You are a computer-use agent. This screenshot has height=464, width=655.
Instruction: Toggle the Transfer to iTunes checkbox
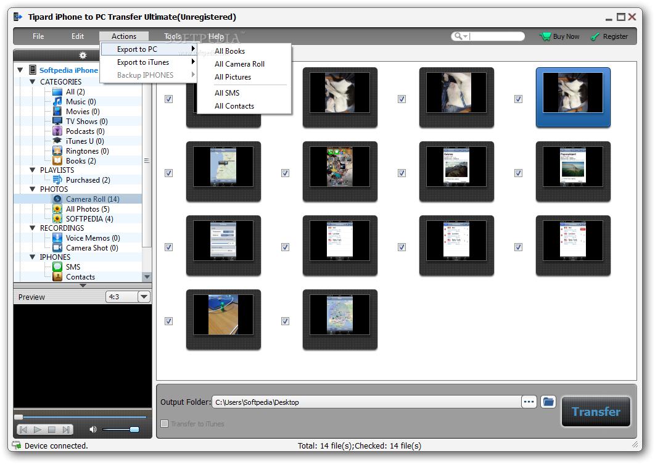click(165, 423)
